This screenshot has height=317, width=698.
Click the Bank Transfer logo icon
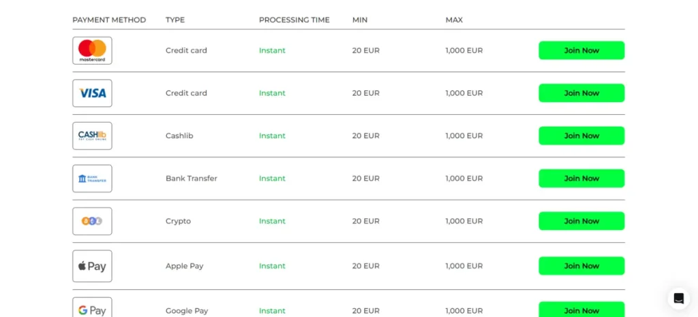(92, 178)
